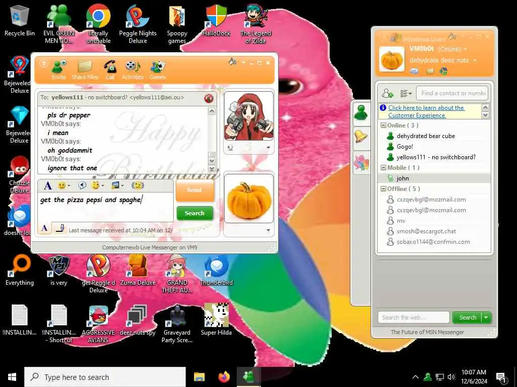Open Thunderbird desktop shortcut
517x387 pixels.
(216, 270)
